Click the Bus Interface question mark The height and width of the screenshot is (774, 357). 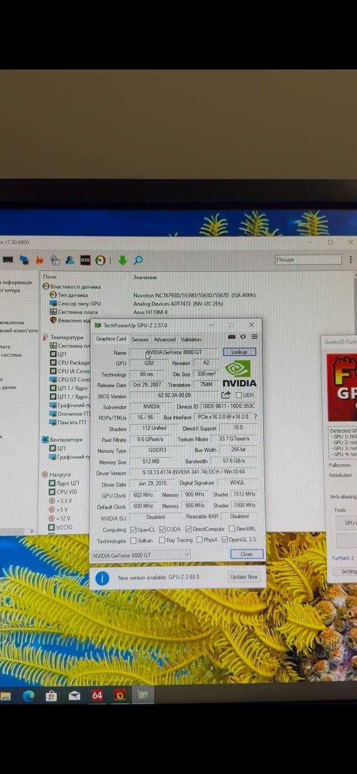pos(255,417)
